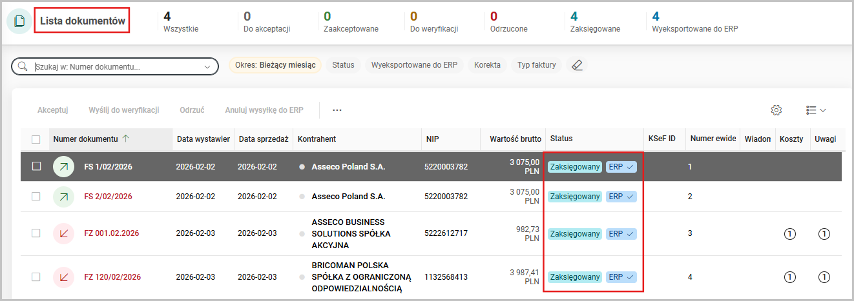
Task: Click the eraser icon to clear filters
Action: click(x=578, y=65)
